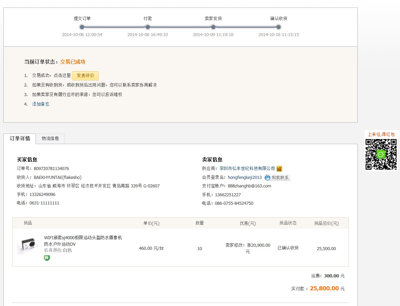Open supplier link 深圳市弘丰世纪科技有限公司
400x306 pixels.
[247, 169]
